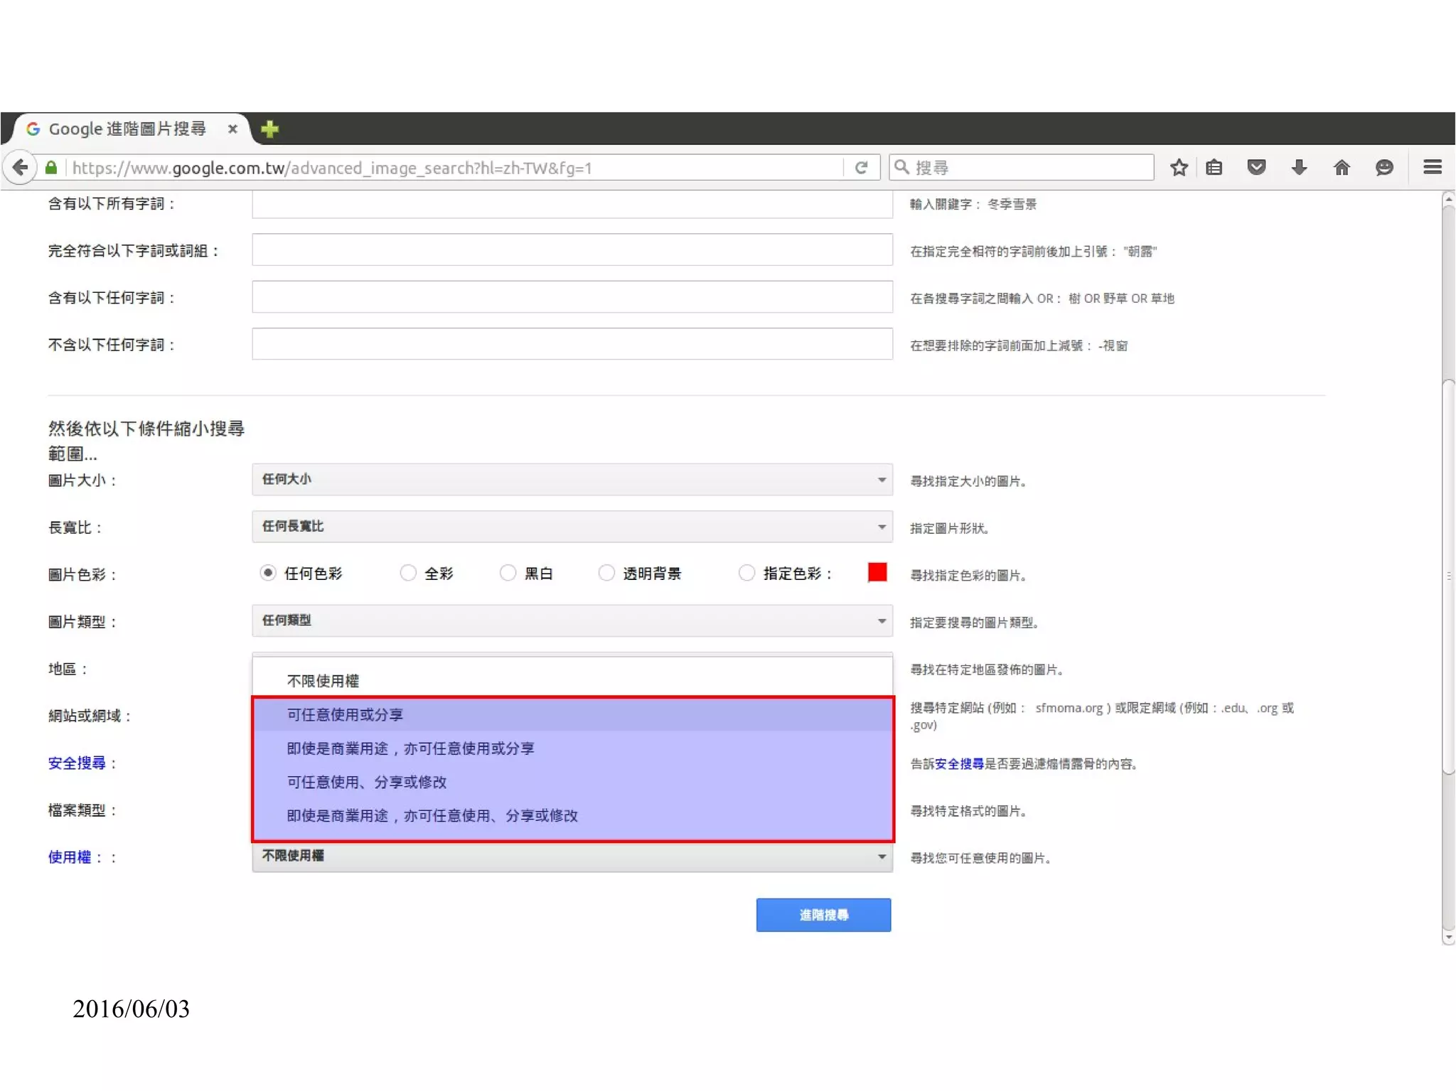Viewport: 1456px width, 1091px height.
Task: Click the Pocket save icon
Action: coord(1256,168)
